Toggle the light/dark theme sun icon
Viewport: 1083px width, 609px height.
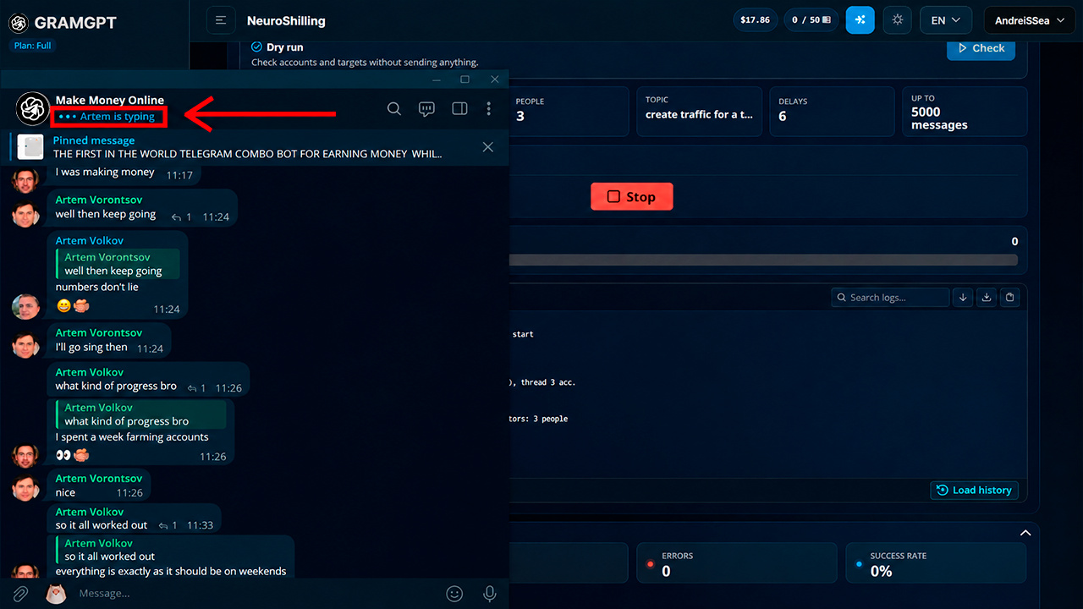coord(897,20)
